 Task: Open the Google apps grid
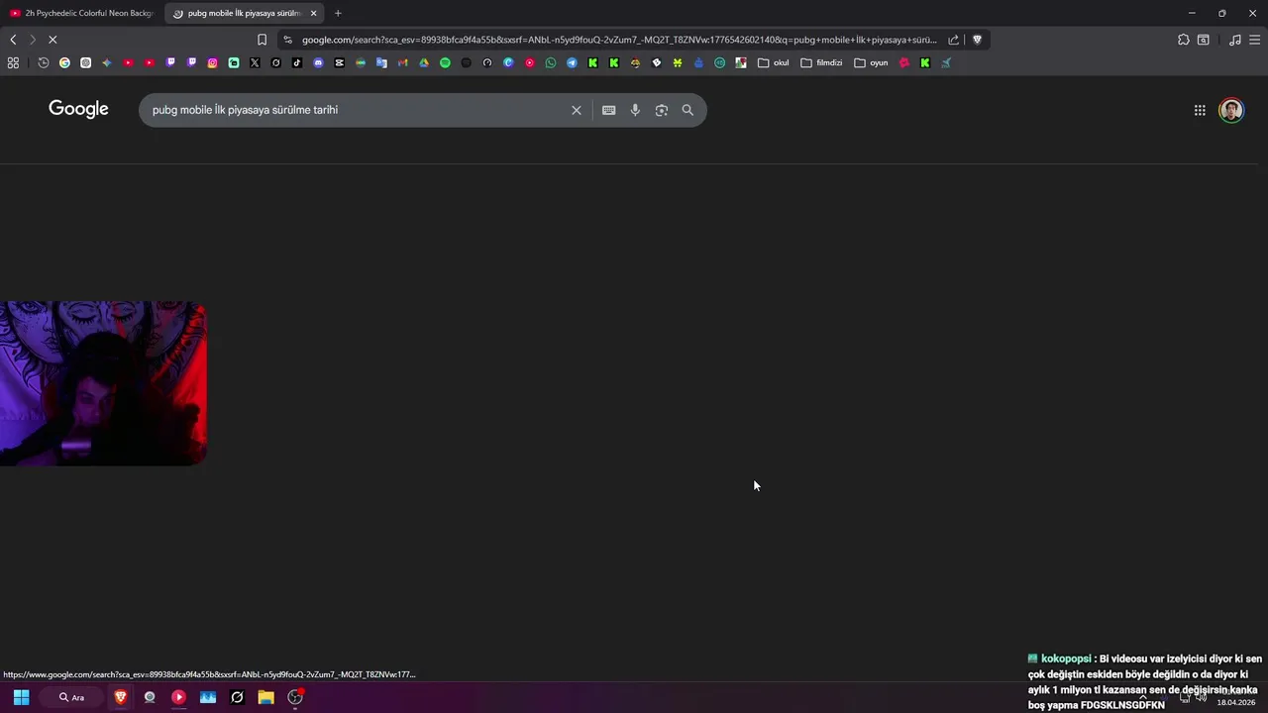(1200, 110)
